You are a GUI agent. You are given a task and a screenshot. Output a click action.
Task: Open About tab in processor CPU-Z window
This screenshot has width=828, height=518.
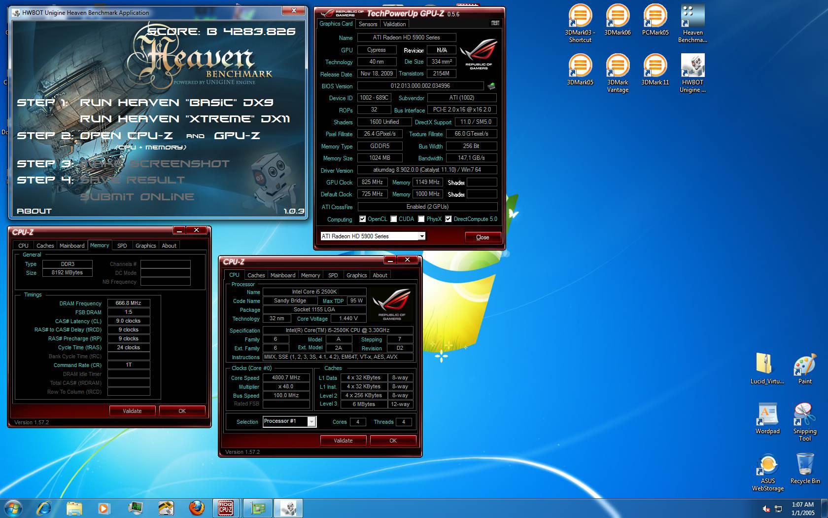coord(380,275)
